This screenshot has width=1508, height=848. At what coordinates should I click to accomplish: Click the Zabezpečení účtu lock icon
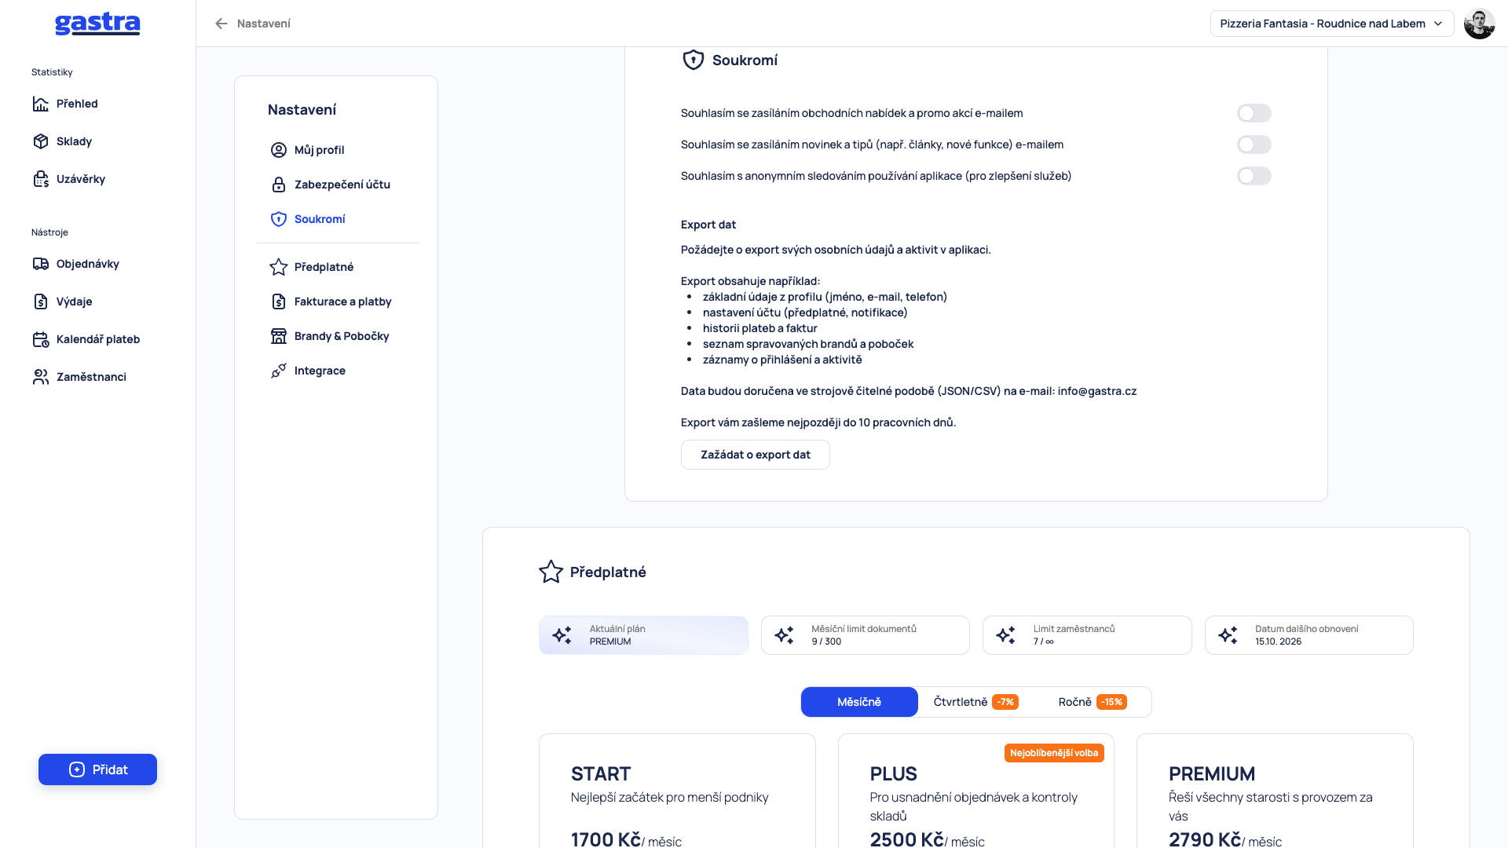point(279,185)
